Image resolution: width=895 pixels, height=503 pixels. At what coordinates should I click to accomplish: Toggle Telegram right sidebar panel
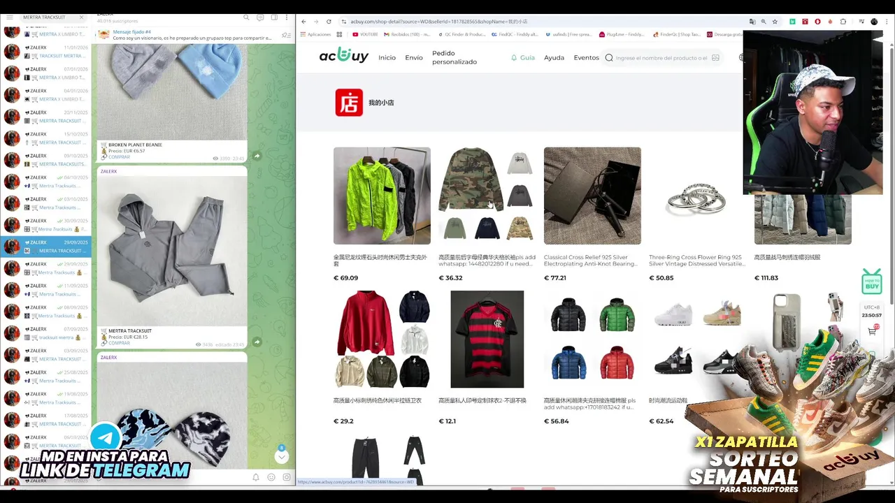tap(274, 17)
